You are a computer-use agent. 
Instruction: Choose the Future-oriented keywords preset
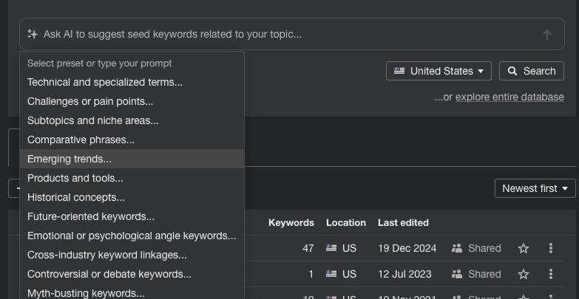tap(91, 216)
